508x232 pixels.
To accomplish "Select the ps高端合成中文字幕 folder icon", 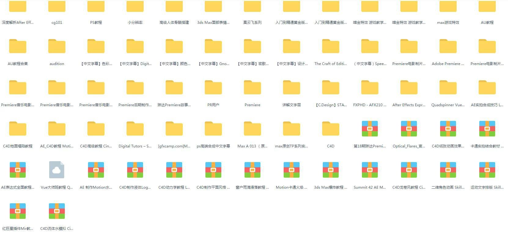I will coord(213,129).
